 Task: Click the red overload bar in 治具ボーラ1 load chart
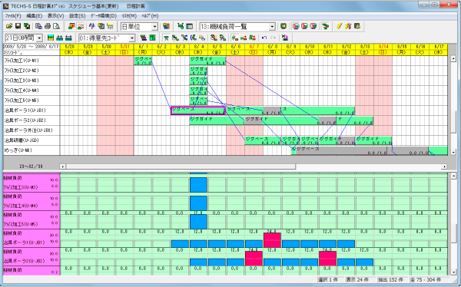tap(272, 240)
